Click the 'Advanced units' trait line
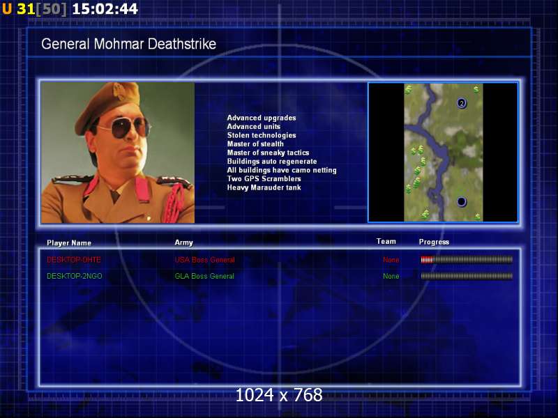 coord(254,127)
